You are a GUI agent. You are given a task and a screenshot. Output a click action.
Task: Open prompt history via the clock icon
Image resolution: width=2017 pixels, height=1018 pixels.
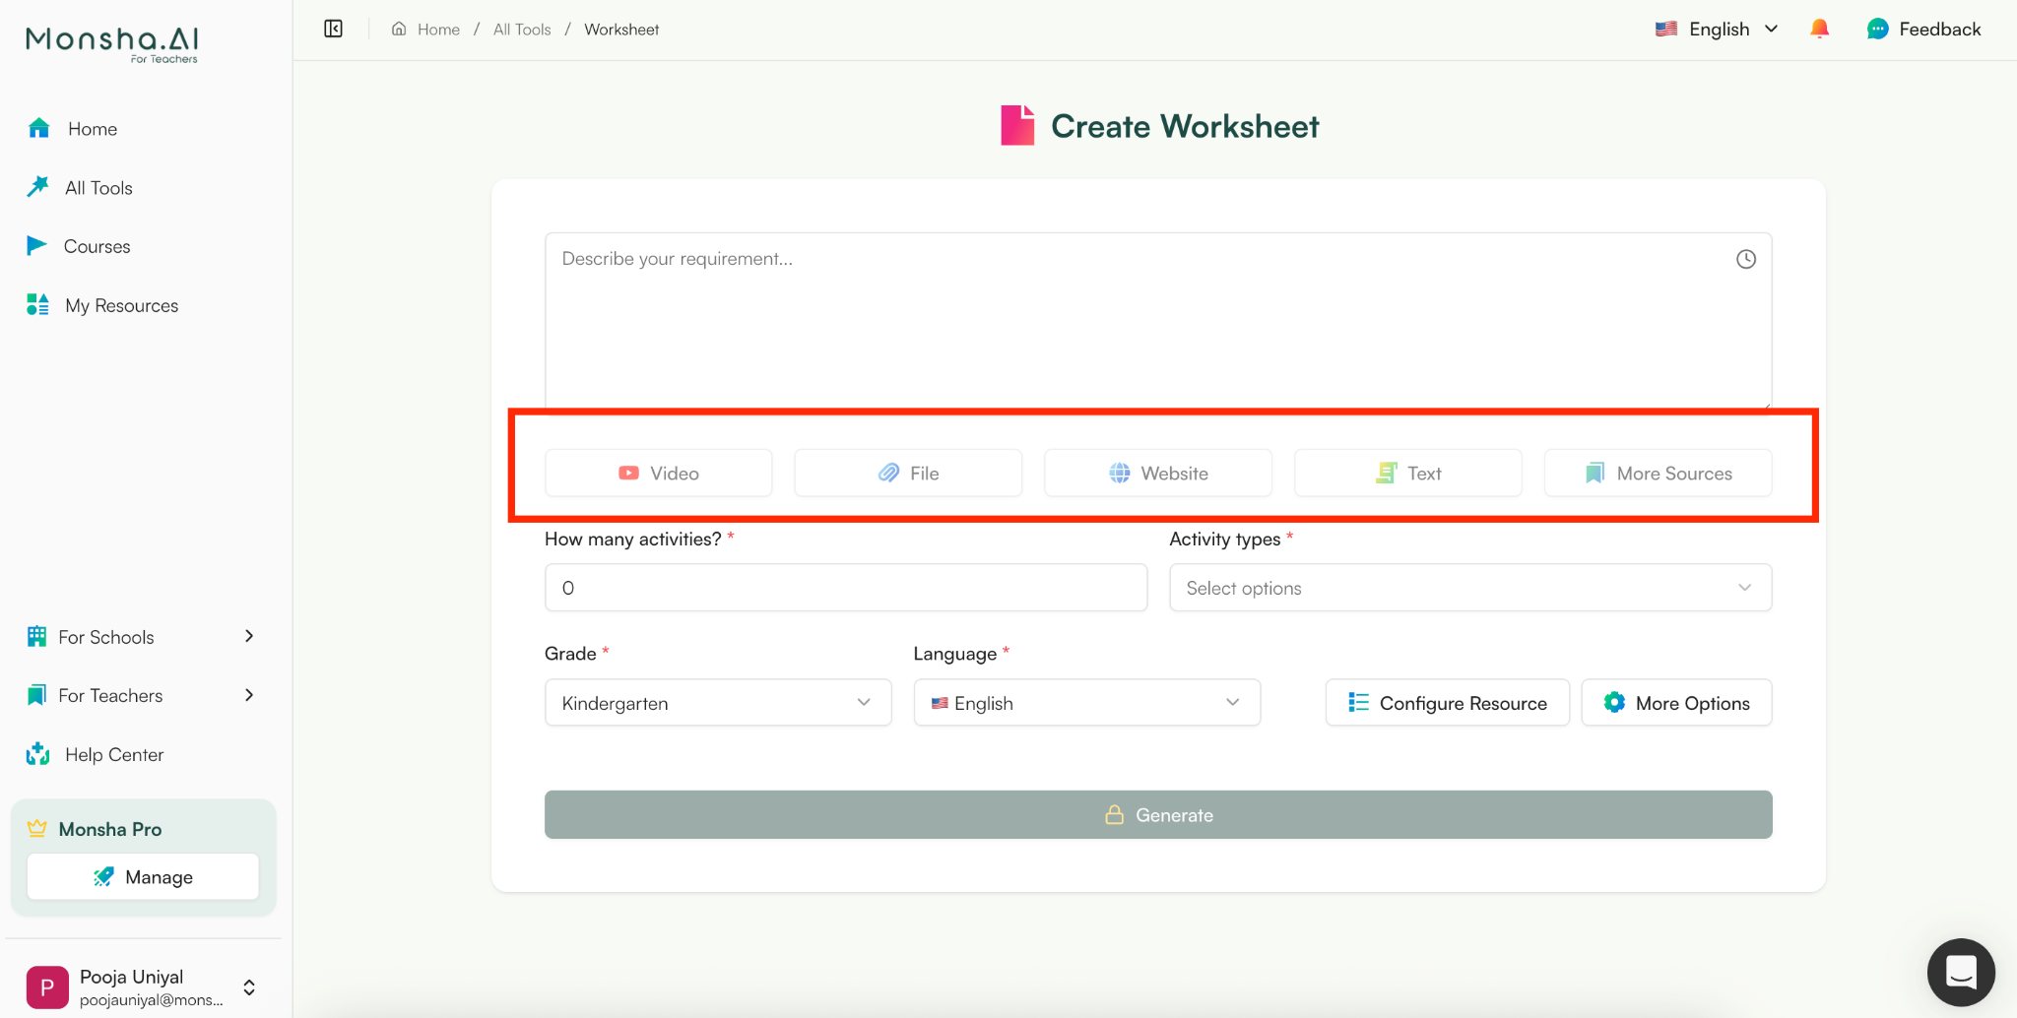[1745, 258]
